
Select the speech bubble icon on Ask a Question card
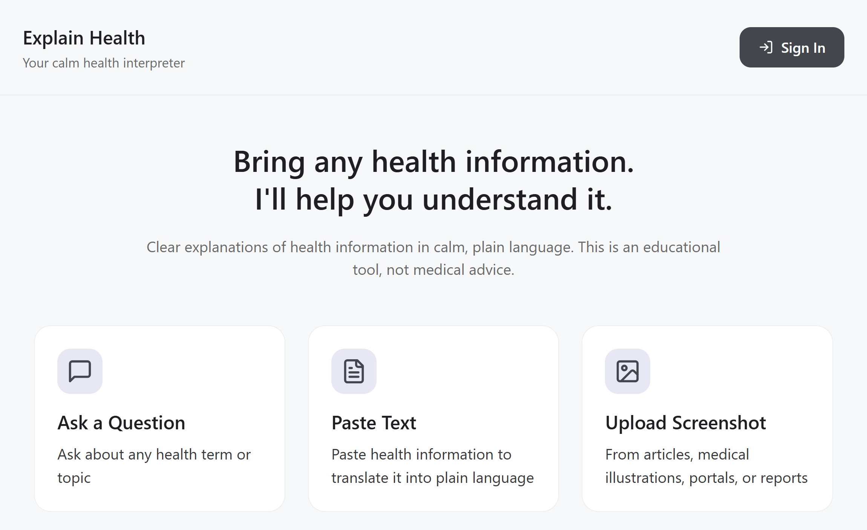(x=80, y=371)
